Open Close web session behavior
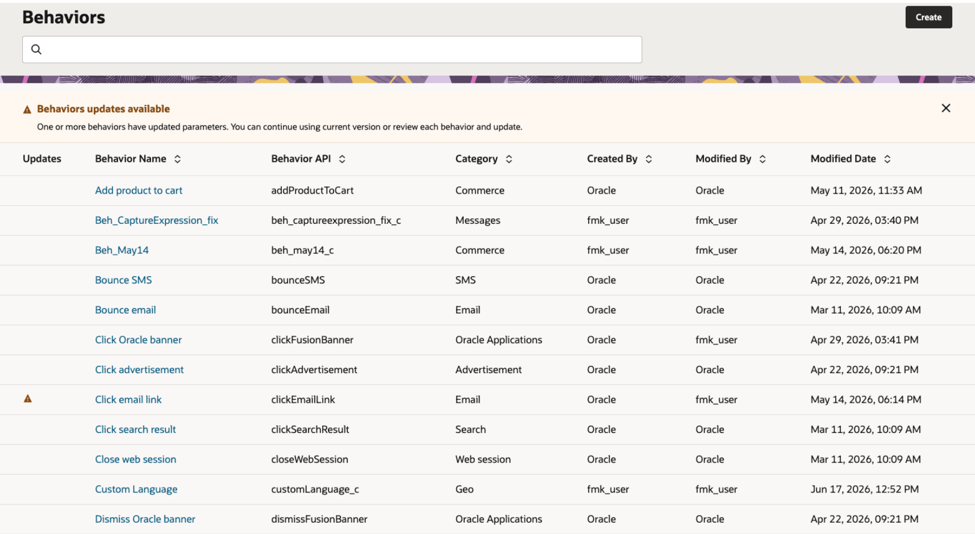 point(135,459)
